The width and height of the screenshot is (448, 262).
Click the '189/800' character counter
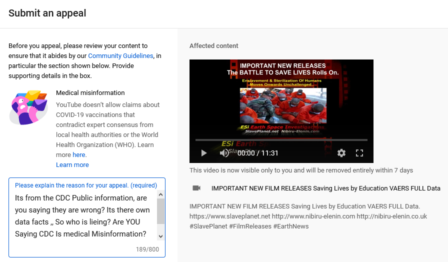tap(147, 249)
